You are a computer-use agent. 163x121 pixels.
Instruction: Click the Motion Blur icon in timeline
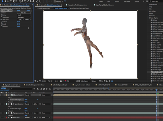point(47,89)
